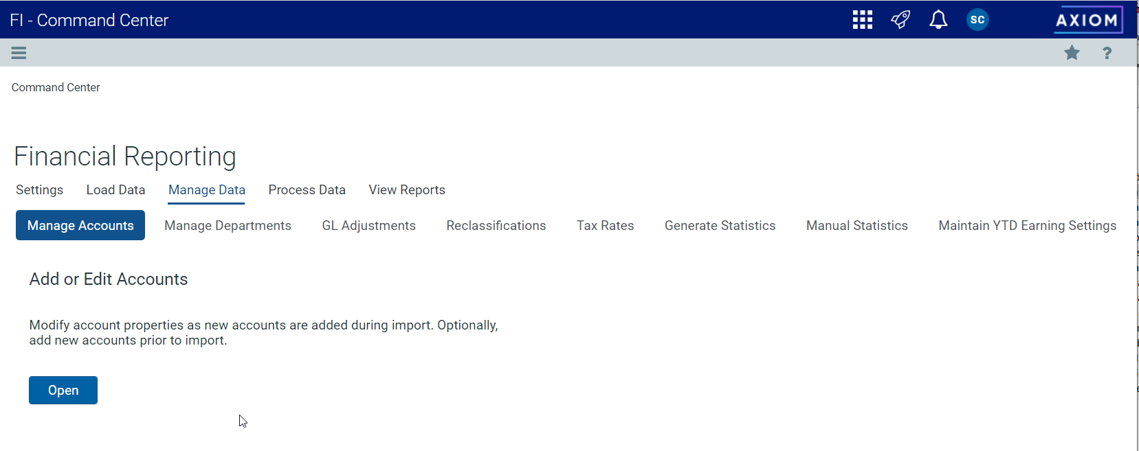Go to the Process Data tab
The width and height of the screenshot is (1139, 451).
click(x=307, y=190)
